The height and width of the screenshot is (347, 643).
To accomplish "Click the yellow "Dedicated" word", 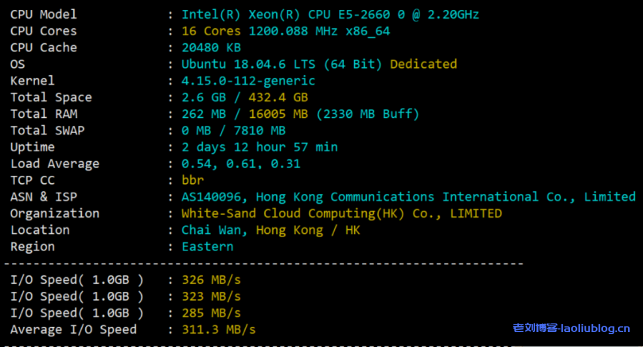I will click(x=423, y=64).
